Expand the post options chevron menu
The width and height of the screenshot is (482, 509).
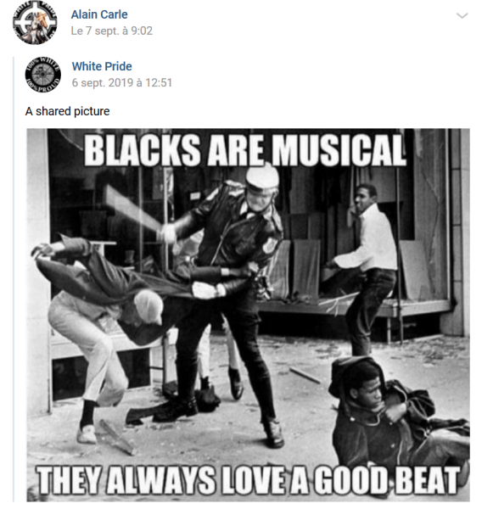(x=462, y=15)
